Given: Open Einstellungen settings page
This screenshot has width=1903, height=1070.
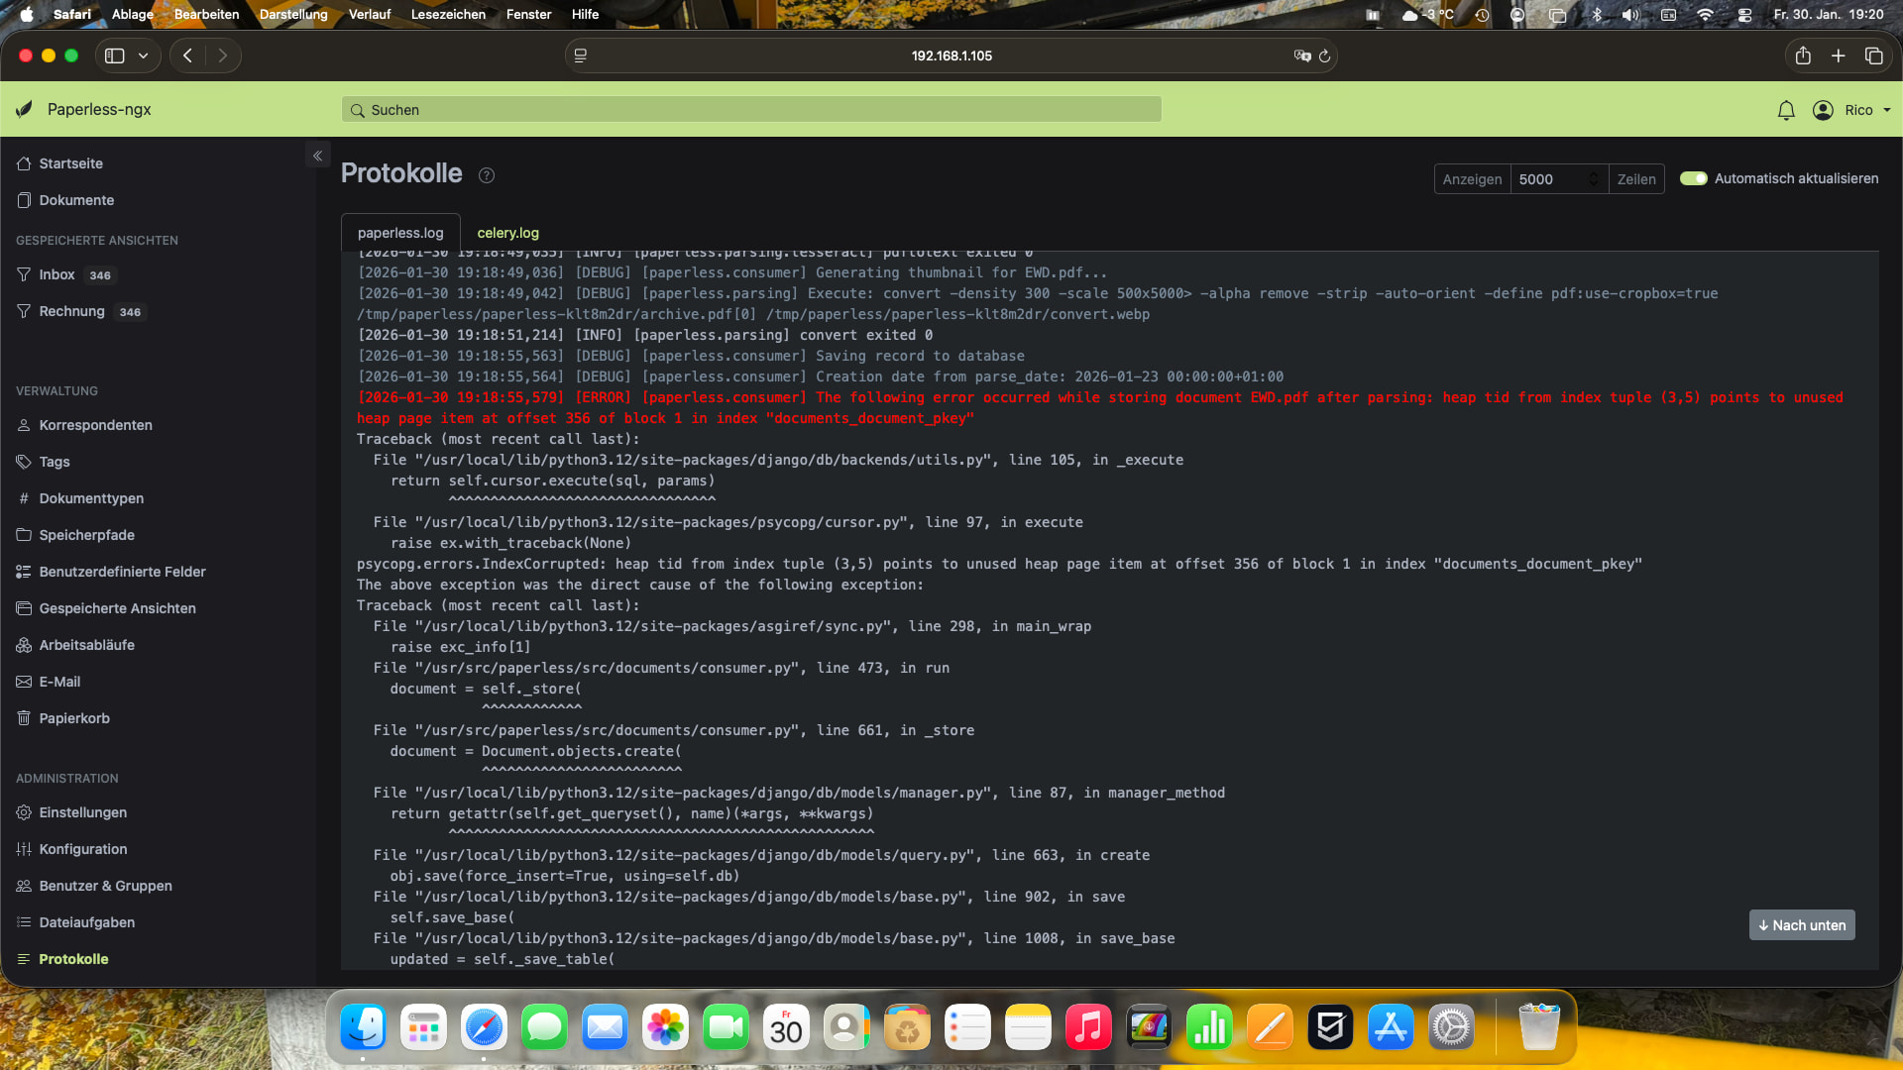Looking at the screenshot, I should (82, 812).
